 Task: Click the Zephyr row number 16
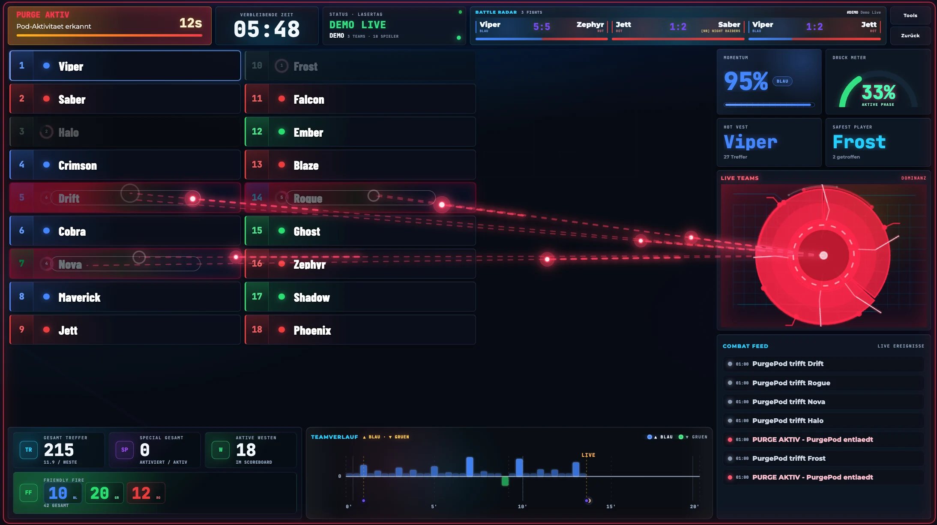click(257, 264)
